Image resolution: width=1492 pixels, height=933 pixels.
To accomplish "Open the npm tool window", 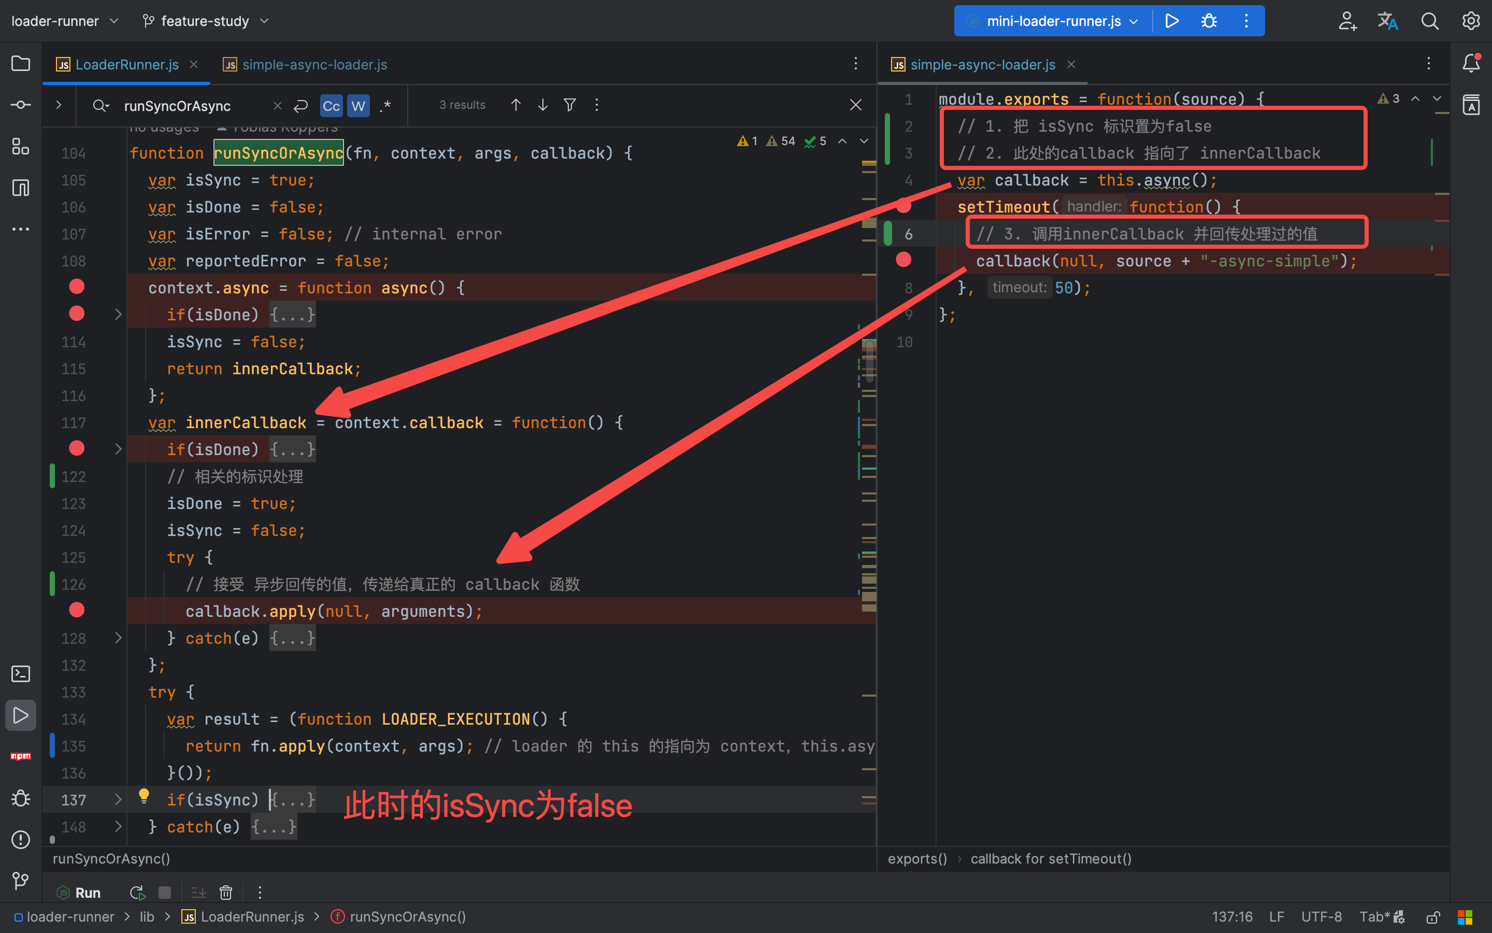I will point(20,756).
